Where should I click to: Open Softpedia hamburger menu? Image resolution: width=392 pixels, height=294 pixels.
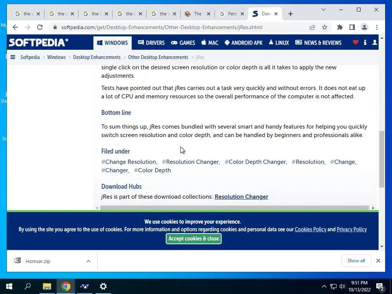[13, 57]
